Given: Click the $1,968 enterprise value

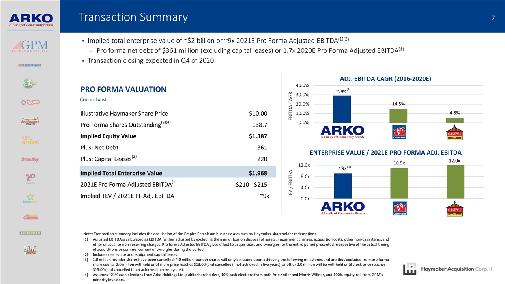Looking at the screenshot, I should pos(258,173).
